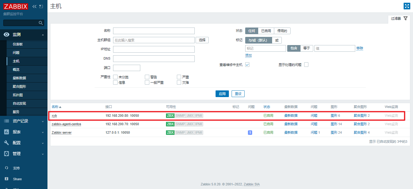
Task: Click SNMP badge in xyb row
Action: click(180, 116)
